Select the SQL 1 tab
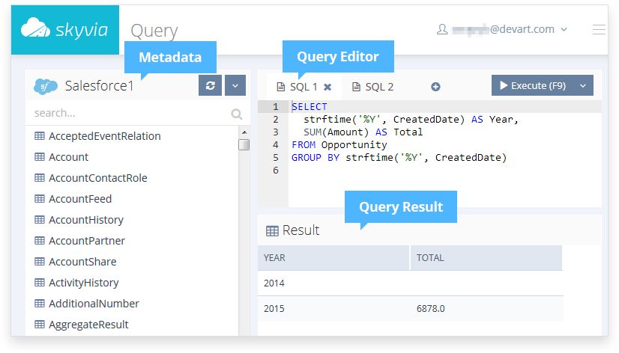This screenshot has height=353, width=619. pos(298,87)
